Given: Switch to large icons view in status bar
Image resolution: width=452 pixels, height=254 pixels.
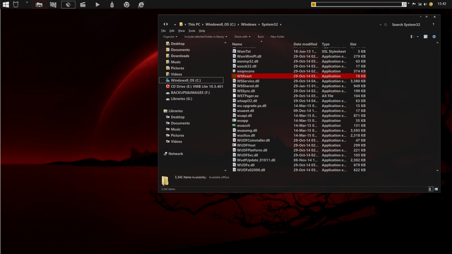Looking at the screenshot, I should coord(436,189).
